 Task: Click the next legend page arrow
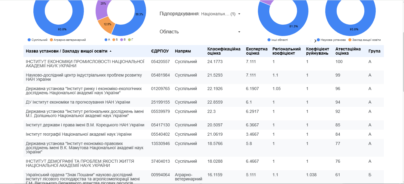(315, 41)
